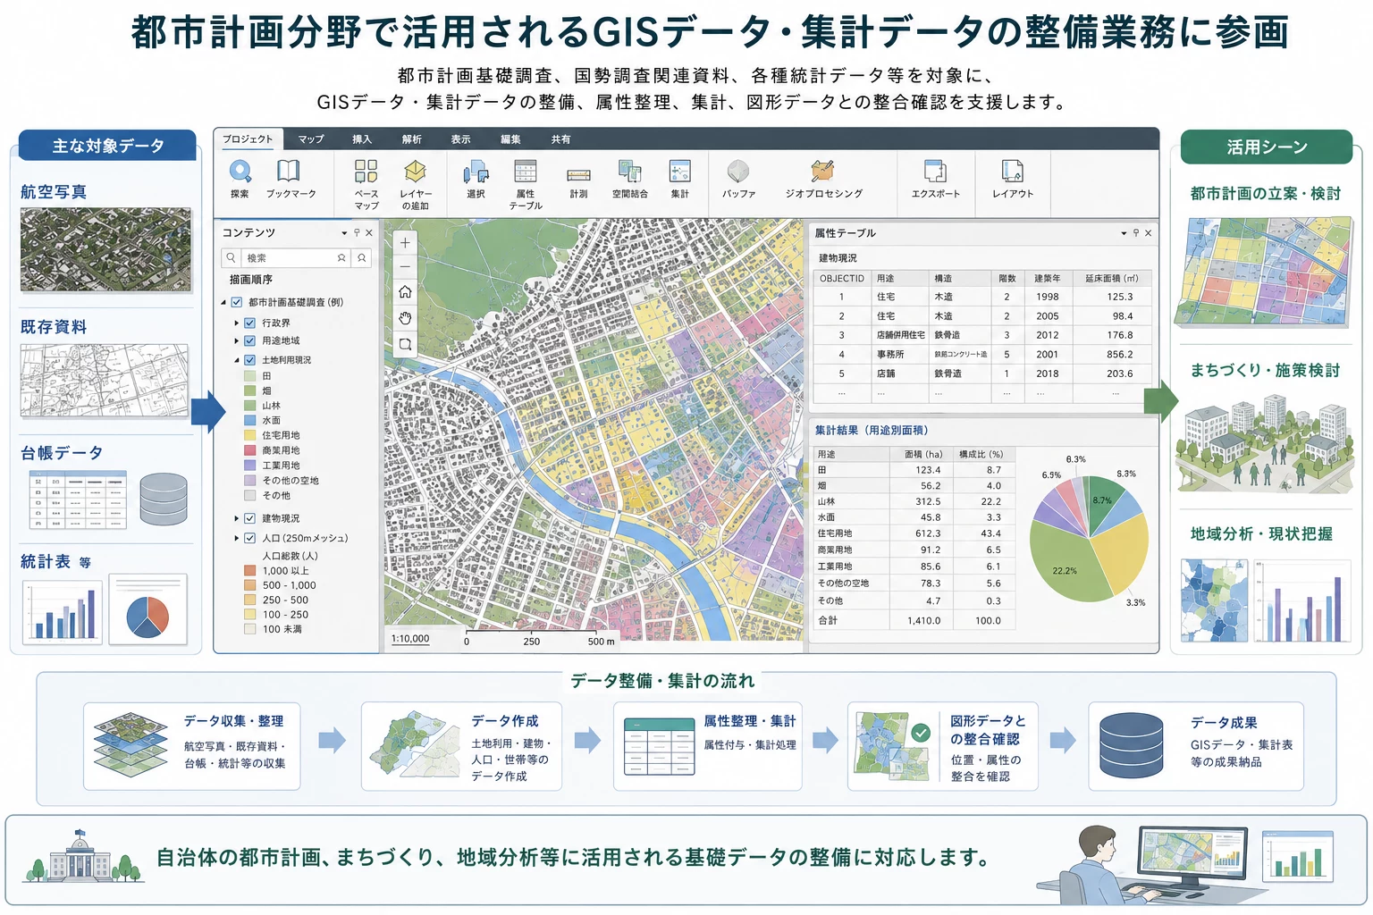1373x915 pixels.
Task: Click the 航空写真 thumbnail image
Action: pos(105,249)
